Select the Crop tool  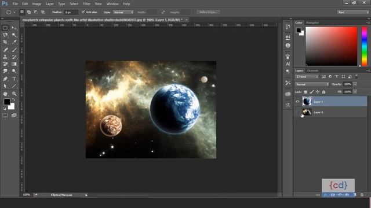coord(5,42)
